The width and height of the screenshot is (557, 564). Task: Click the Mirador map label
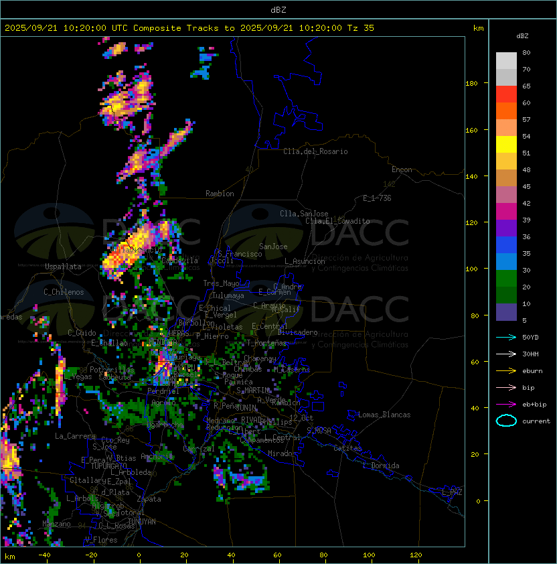pos(283,453)
